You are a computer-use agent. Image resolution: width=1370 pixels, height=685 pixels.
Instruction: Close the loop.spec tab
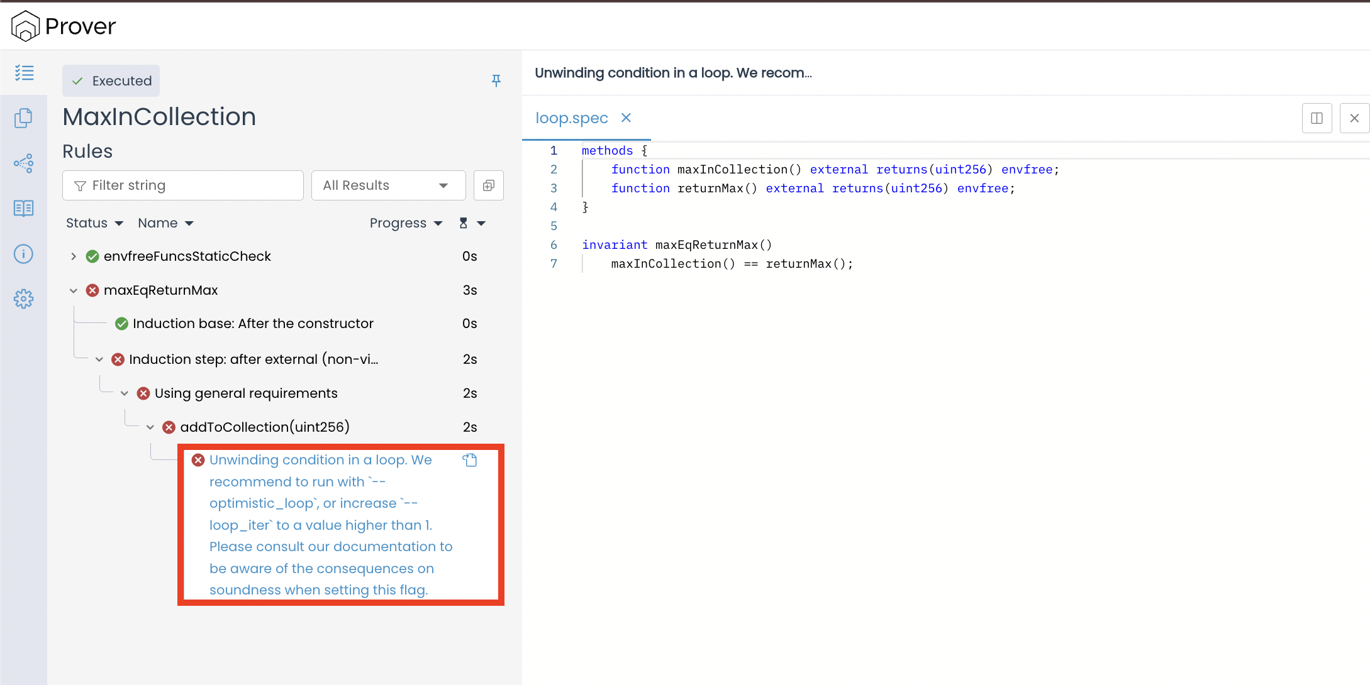coord(626,118)
